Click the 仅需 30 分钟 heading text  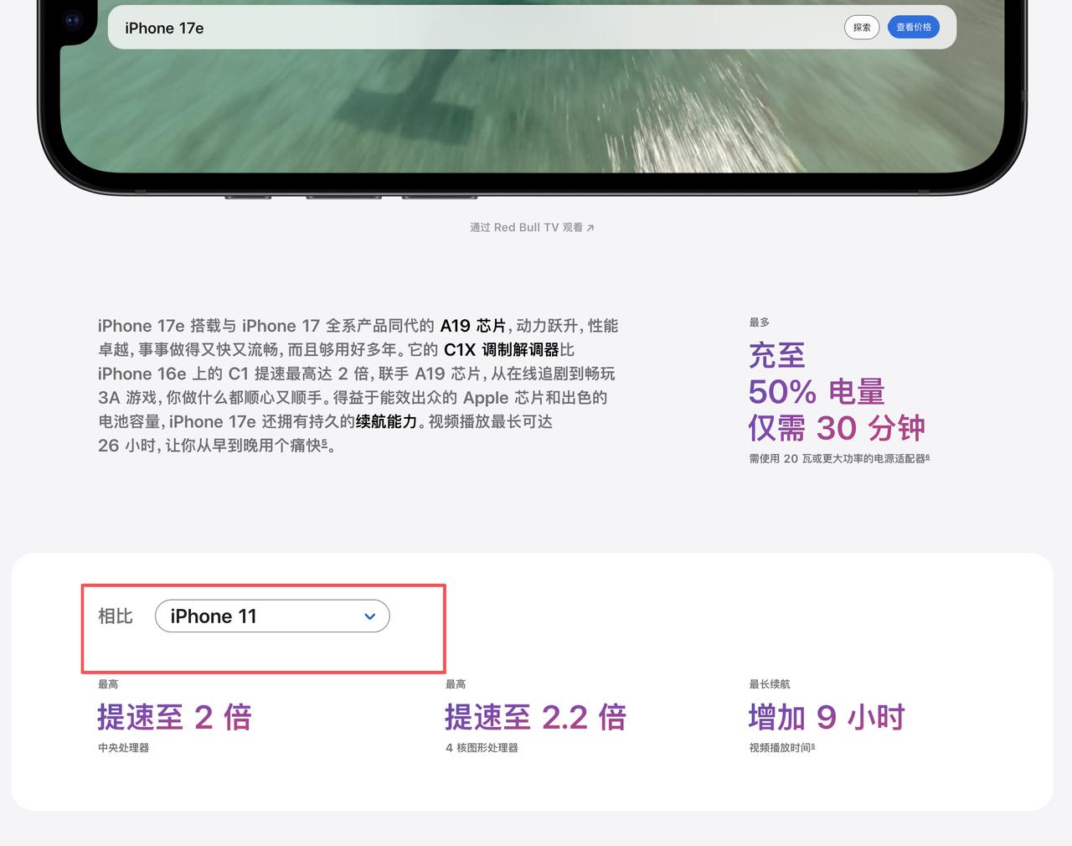pyautogui.click(x=837, y=428)
